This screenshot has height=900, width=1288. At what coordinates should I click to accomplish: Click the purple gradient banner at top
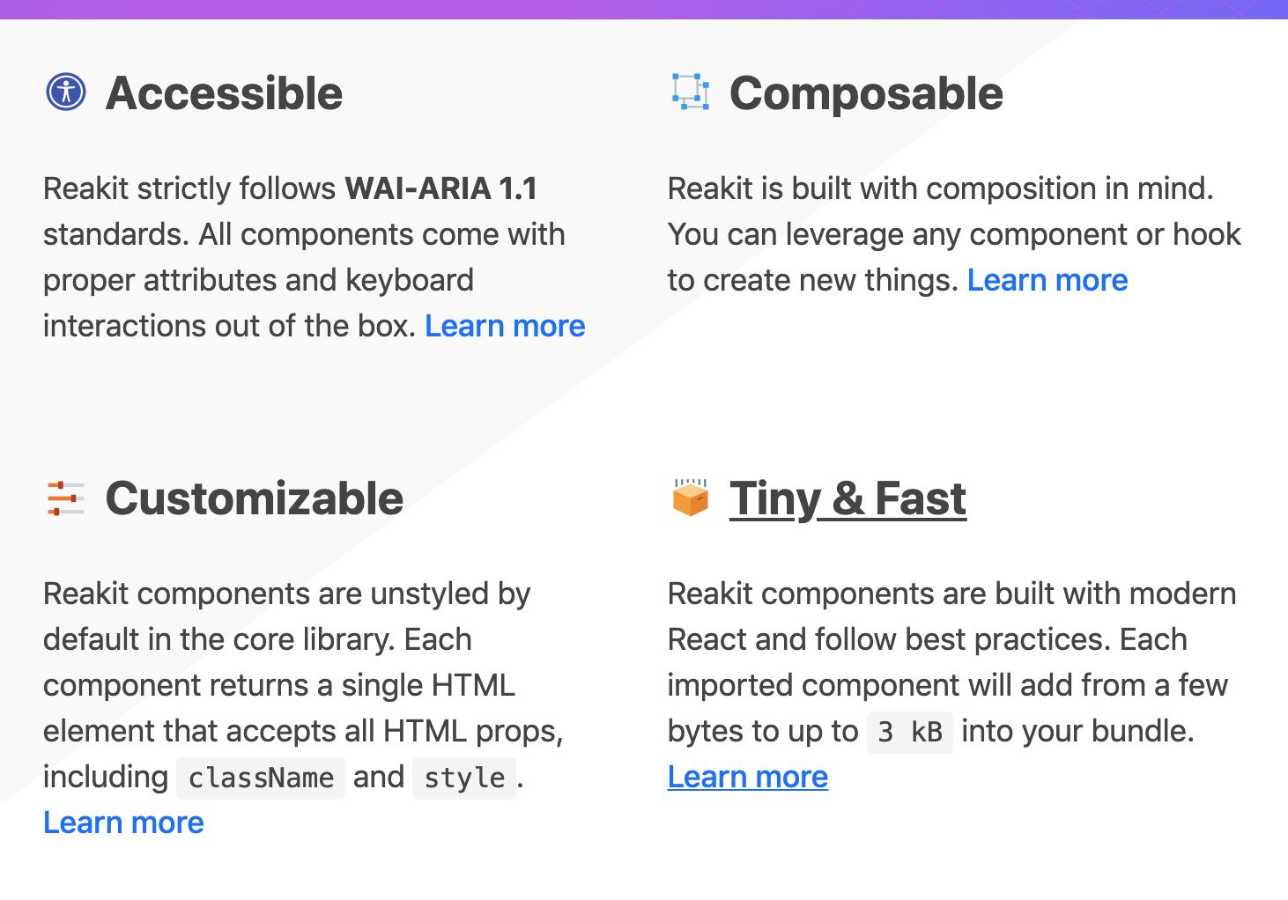644,9
